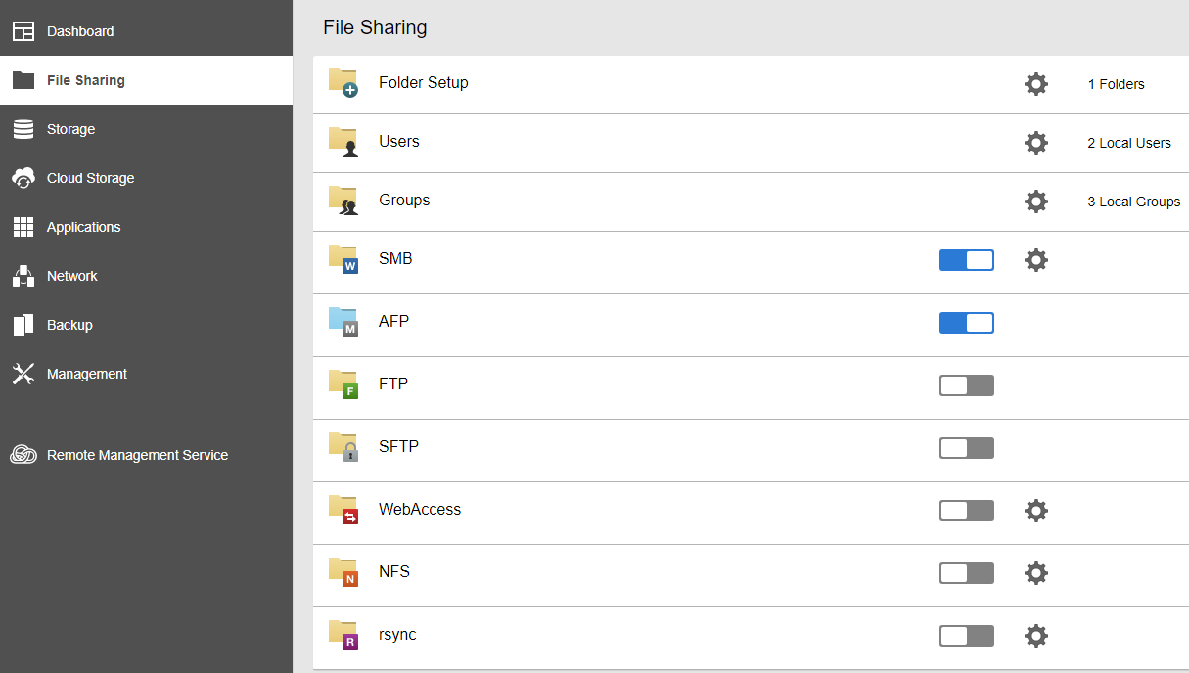Image resolution: width=1189 pixels, height=673 pixels.
Task: Disable the SMB toggle switch
Action: 966,260
